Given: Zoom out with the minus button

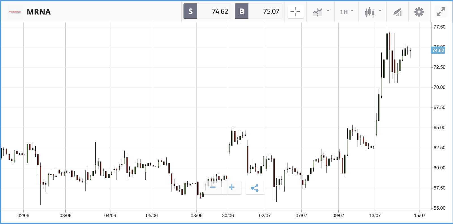Looking at the screenshot, I should click(213, 188).
